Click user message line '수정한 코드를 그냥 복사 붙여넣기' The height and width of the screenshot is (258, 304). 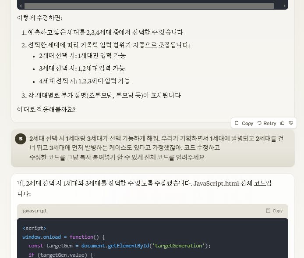coord(117,157)
